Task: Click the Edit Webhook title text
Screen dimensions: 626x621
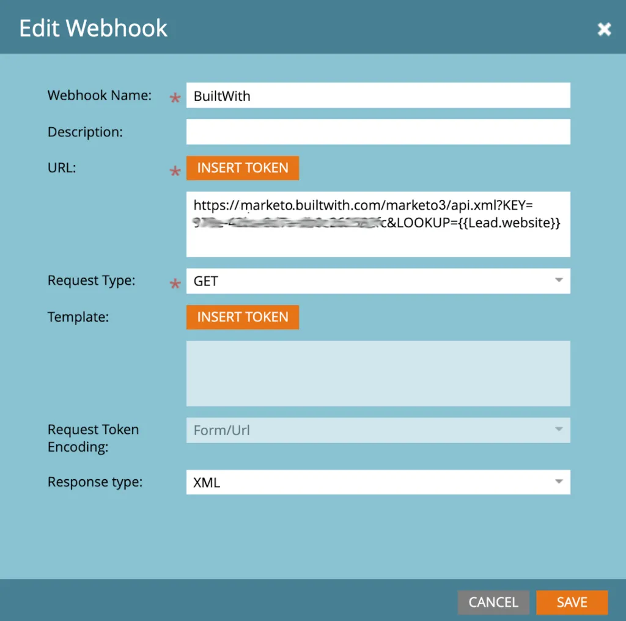Action: click(x=94, y=28)
